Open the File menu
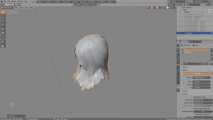Screen dimensions: 213x120 tap(5, 1)
